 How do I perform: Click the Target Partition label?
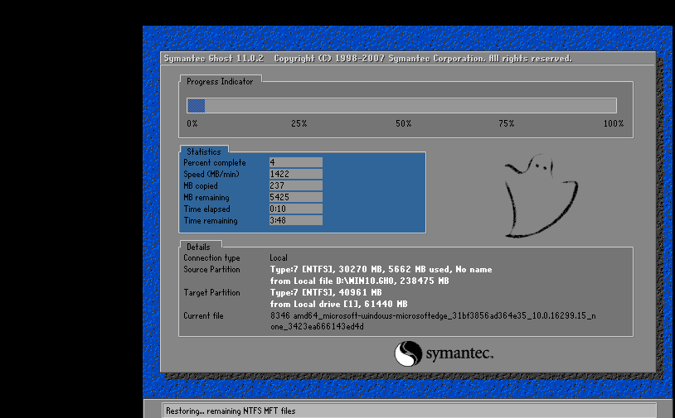211,292
